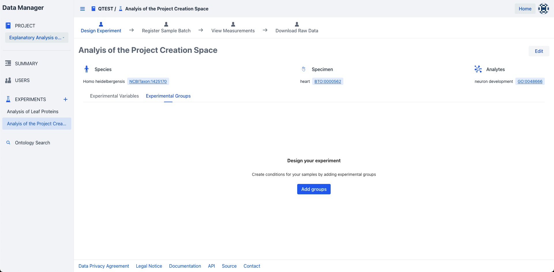Image resolution: width=554 pixels, height=272 pixels.
Task: Select the Experimental Groups tab
Action: (168, 96)
